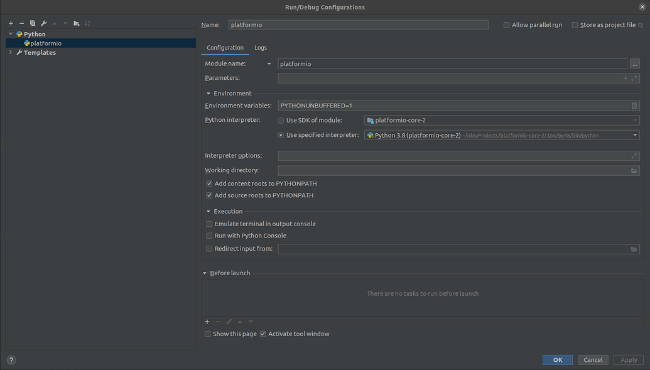
Task: Expand the Templates tree node
Action: coord(11,52)
